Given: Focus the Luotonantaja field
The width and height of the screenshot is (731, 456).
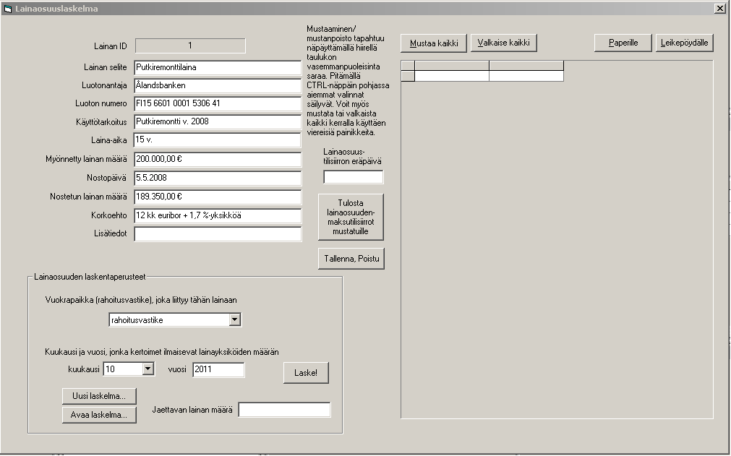Looking at the screenshot, I should pos(218,86).
